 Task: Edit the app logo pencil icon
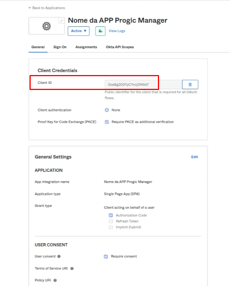61,21
